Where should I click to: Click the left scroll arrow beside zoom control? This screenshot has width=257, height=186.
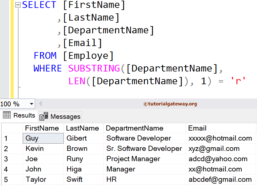pos(40,104)
